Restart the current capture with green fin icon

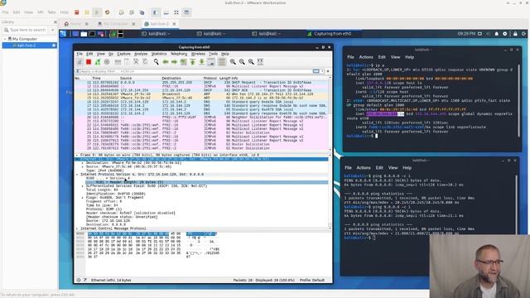(98, 62)
